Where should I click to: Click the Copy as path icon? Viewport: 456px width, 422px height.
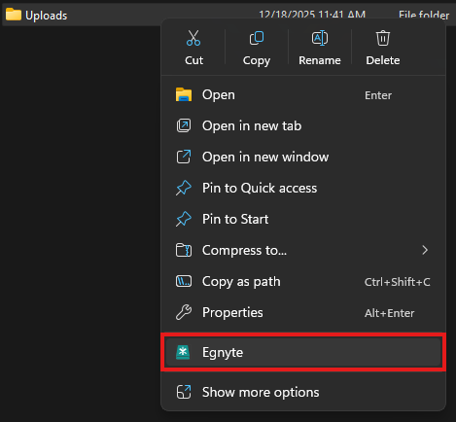click(x=184, y=281)
